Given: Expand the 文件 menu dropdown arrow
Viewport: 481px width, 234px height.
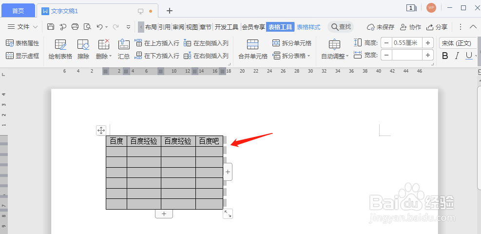Looking at the screenshot, I should [x=35, y=27].
